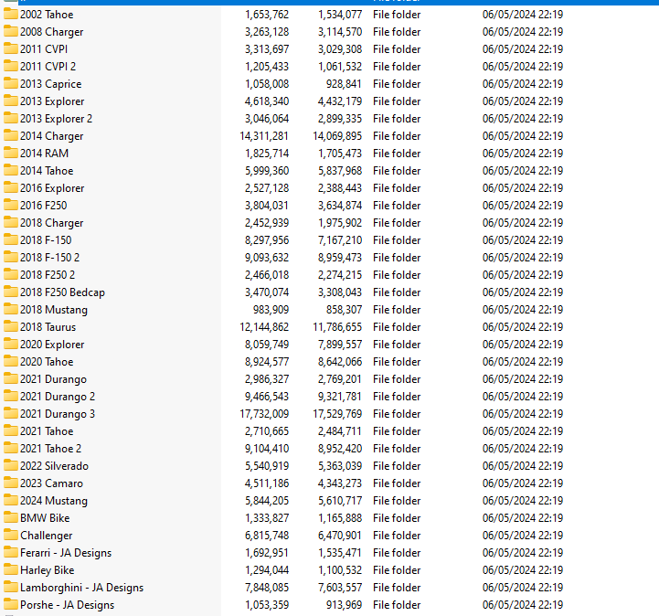Click size value 983,909 for 2018 Mustang
659x616 pixels.
pyautogui.click(x=271, y=309)
